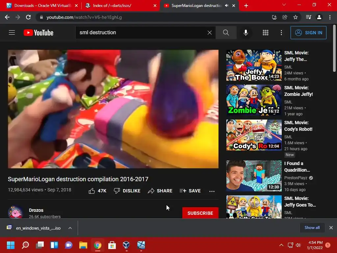Close the downloads bar
This screenshot has width=337, height=253.
(331, 228)
